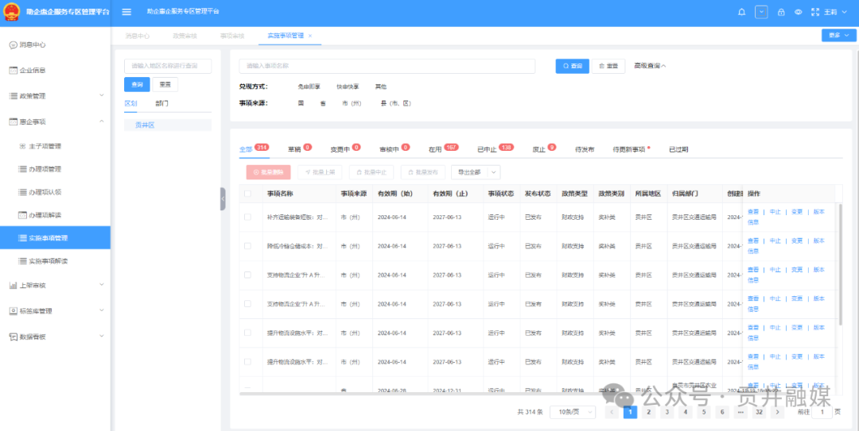
Task: Click the eye icon in top bar
Action: [798, 12]
